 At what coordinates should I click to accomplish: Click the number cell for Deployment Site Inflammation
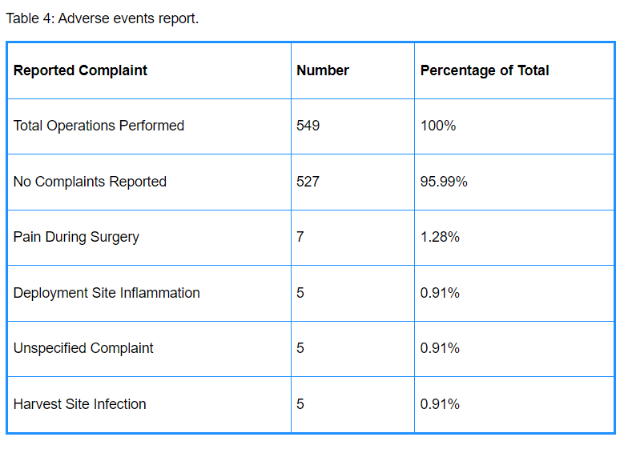[300, 293]
